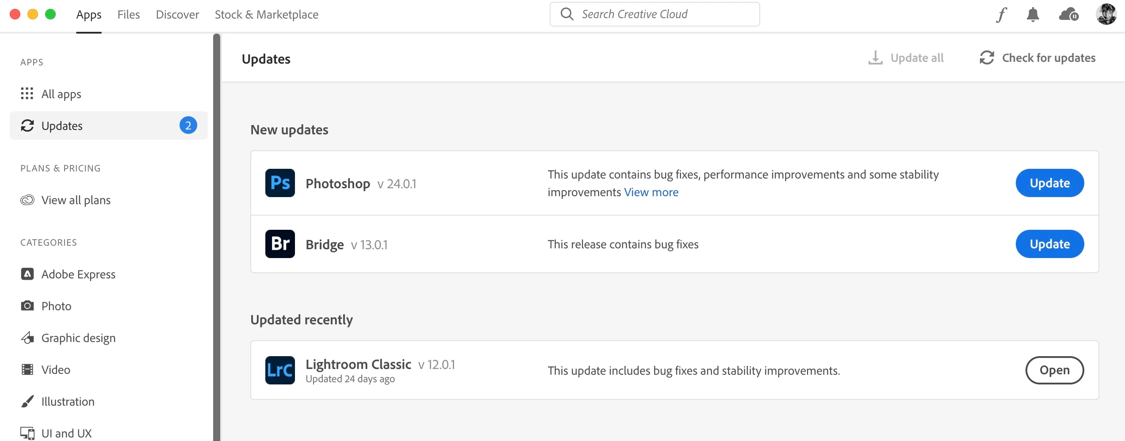
Task: Open the Adobe Express category
Action: 78,274
